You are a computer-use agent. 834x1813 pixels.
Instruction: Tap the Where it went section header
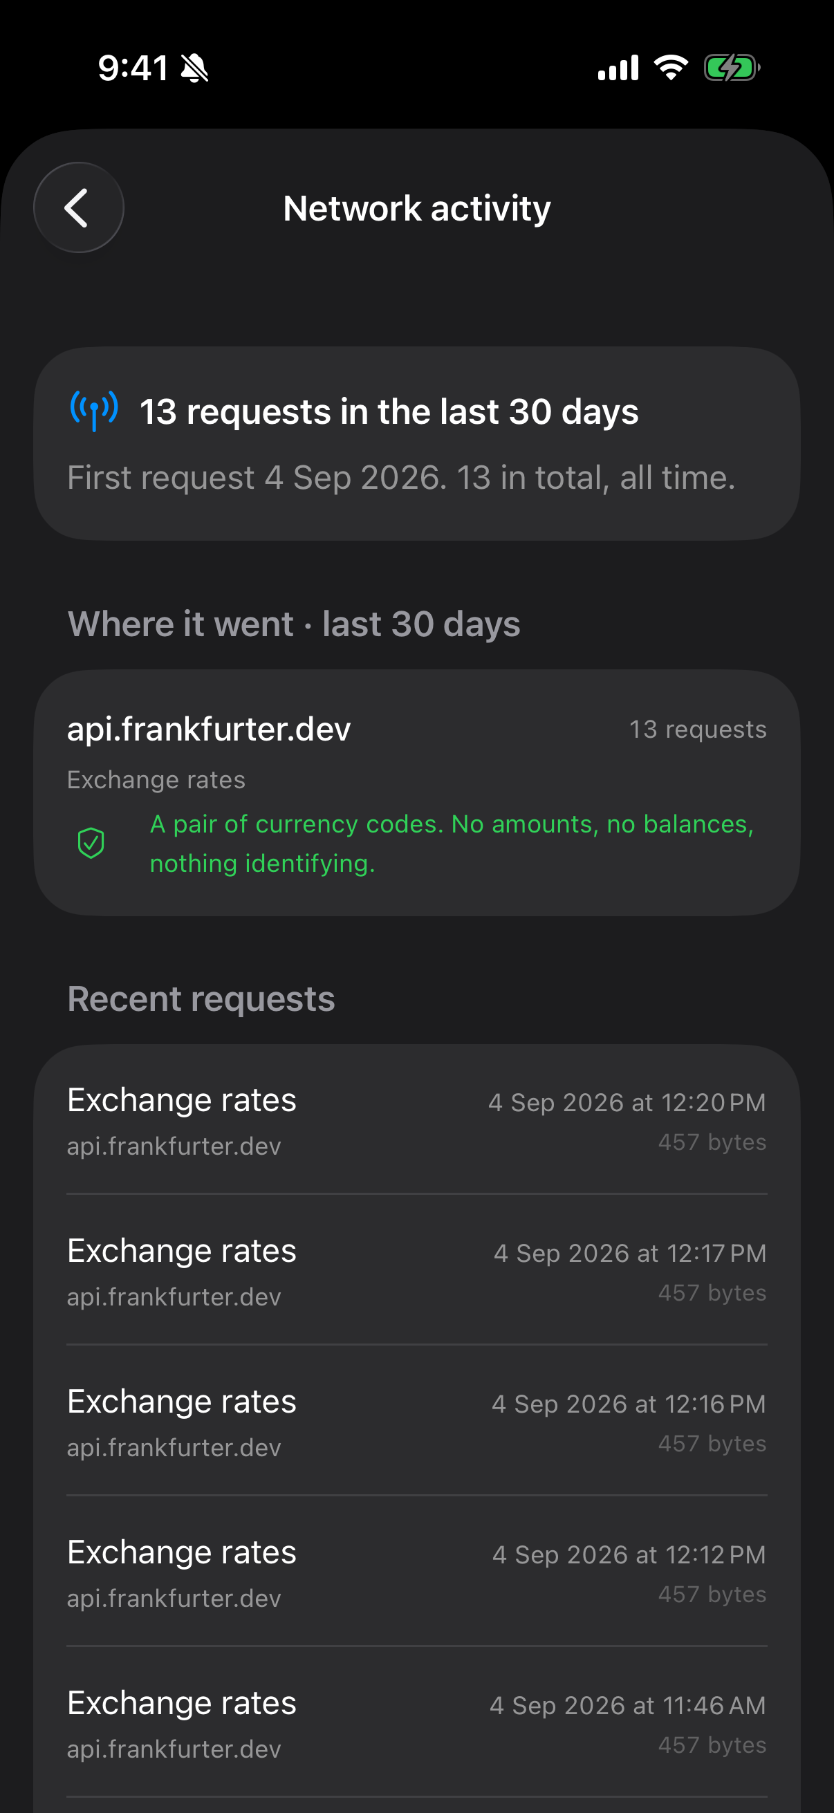pyautogui.click(x=293, y=624)
